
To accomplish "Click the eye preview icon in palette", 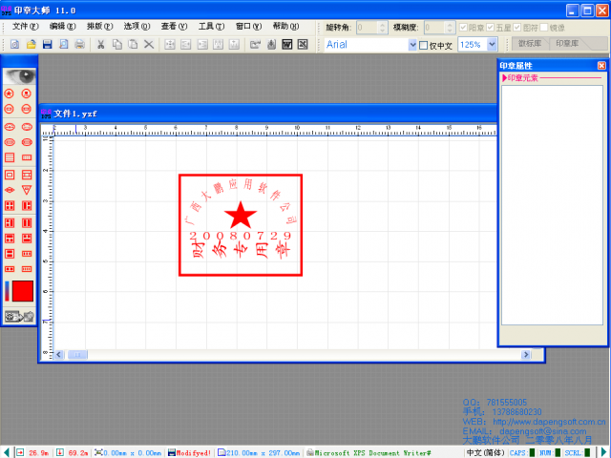I will pos(19,75).
